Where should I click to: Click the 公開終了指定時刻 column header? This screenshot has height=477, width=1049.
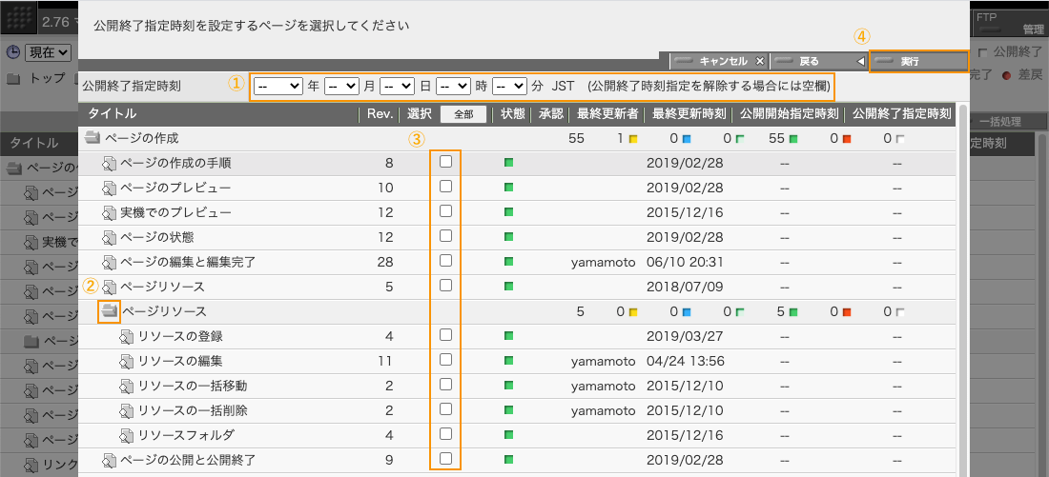pyautogui.click(x=902, y=114)
